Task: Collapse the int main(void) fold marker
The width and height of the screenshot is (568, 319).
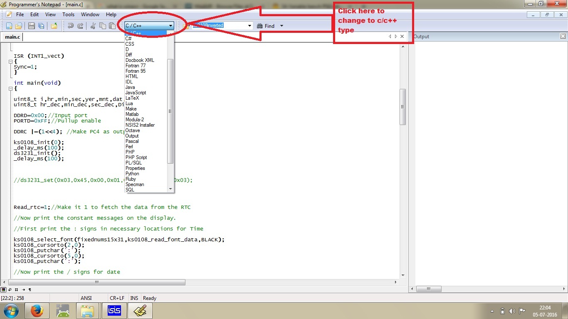Action: (x=10, y=88)
